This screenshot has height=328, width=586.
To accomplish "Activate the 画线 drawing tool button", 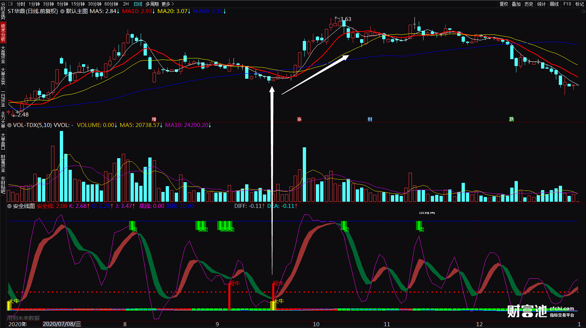I will point(554,4).
